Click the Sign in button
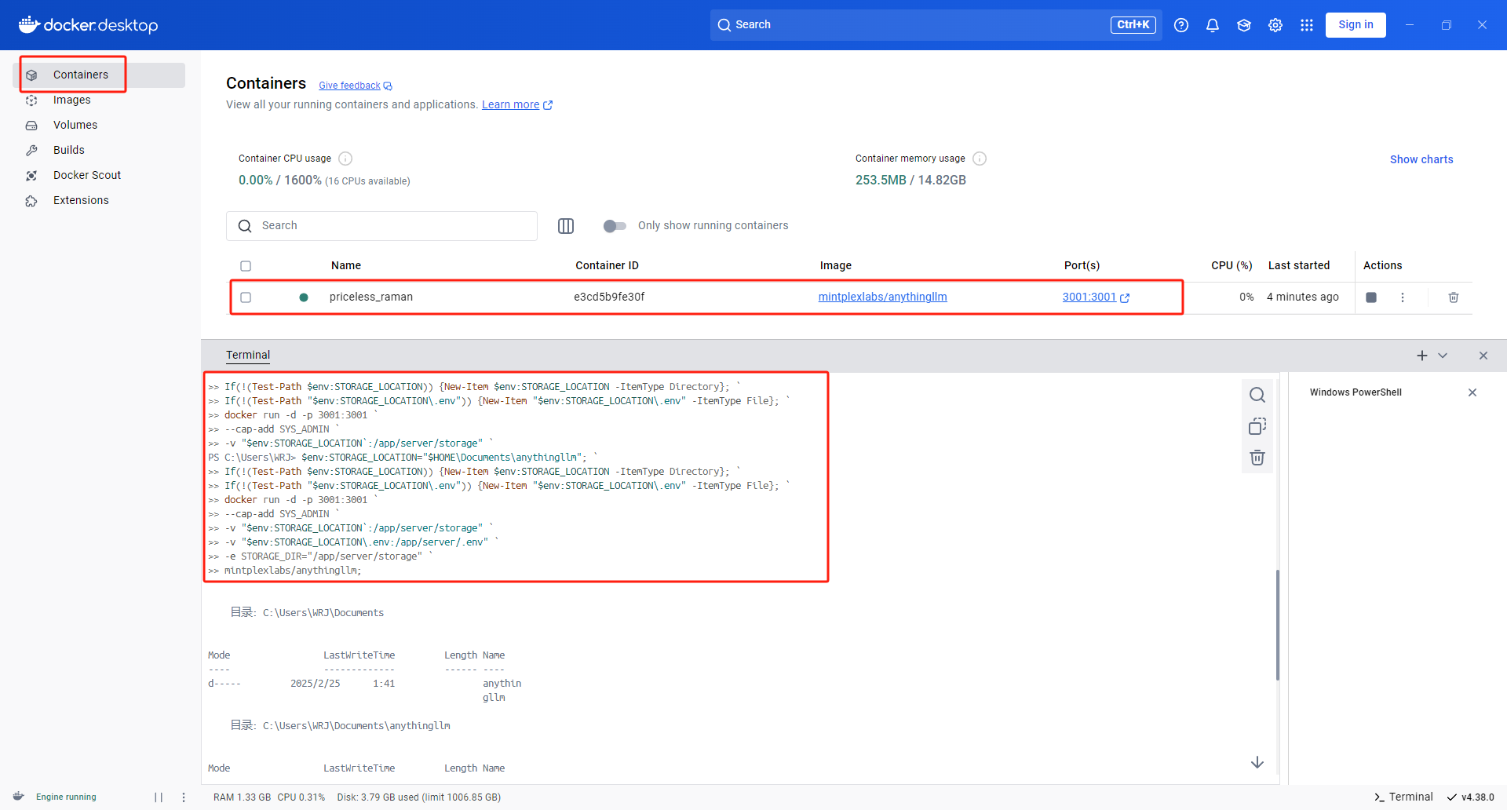The image size is (1507, 810). tap(1356, 24)
